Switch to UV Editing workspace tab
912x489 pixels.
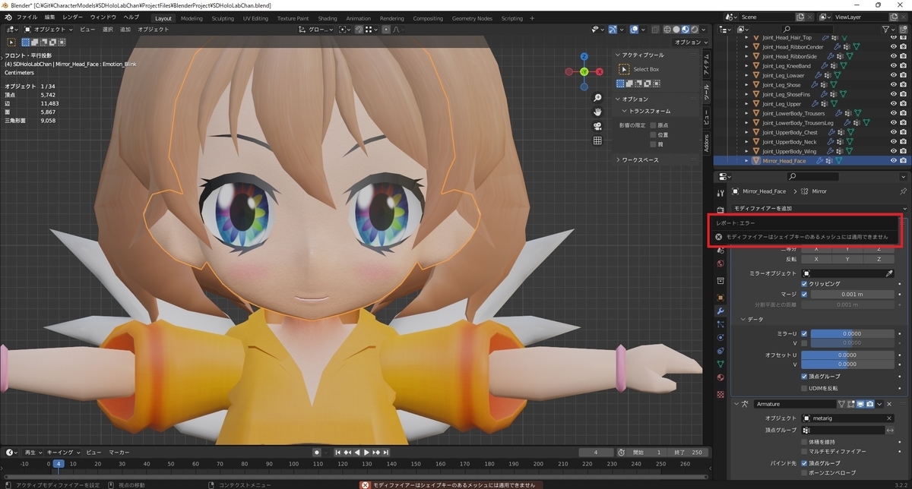point(255,18)
